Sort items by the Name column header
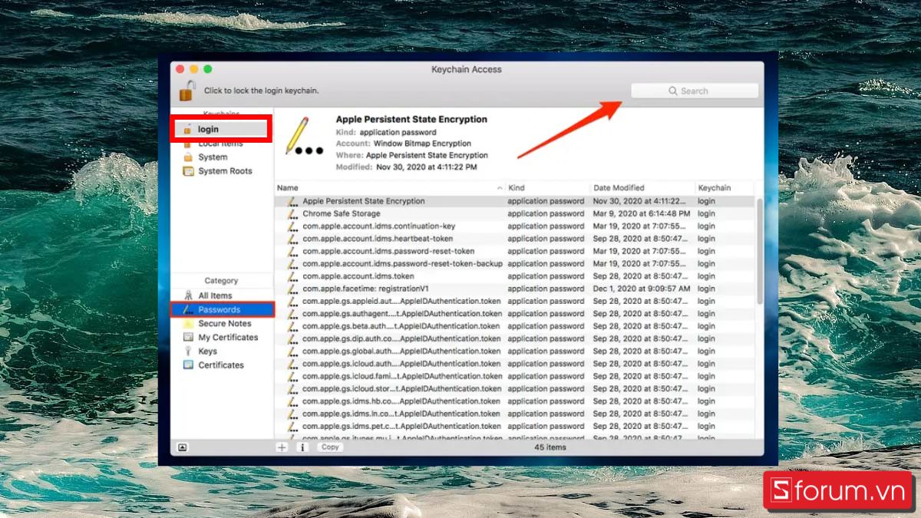The width and height of the screenshot is (921, 518). pyautogui.click(x=287, y=187)
